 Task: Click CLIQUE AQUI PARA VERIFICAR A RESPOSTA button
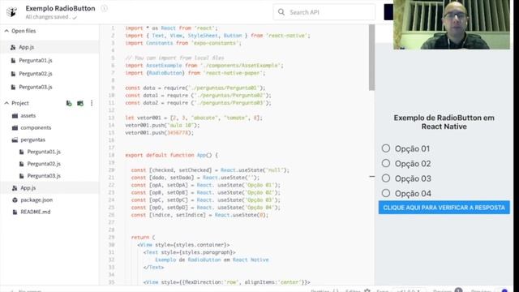point(444,208)
